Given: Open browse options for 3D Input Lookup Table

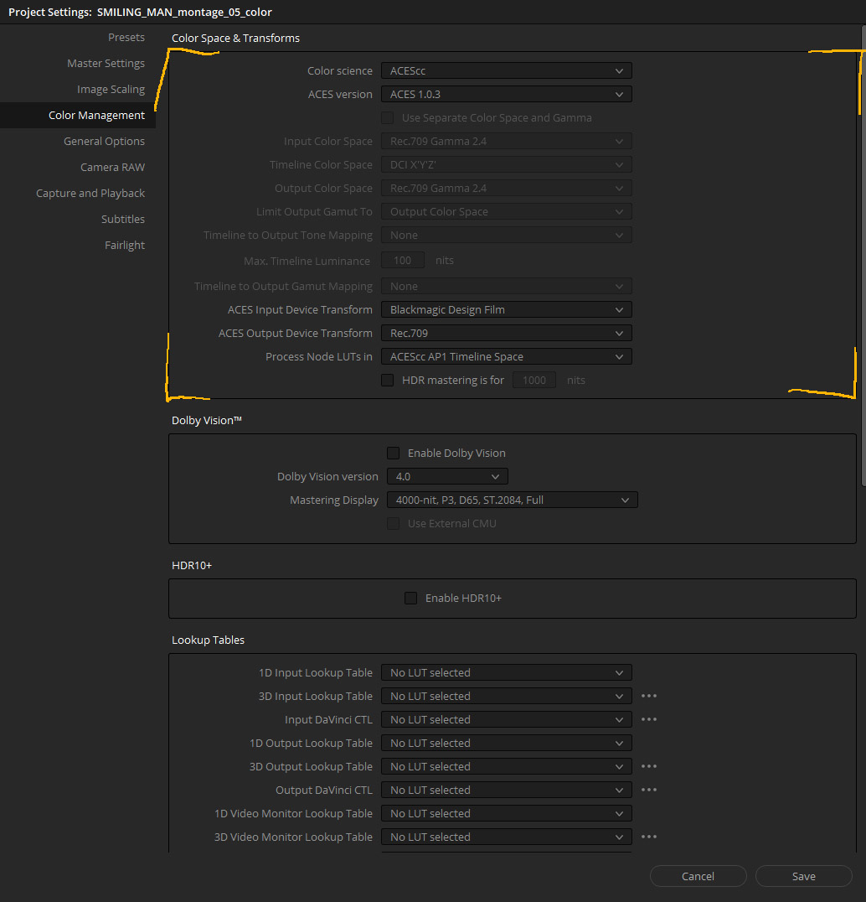Looking at the screenshot, I should 649,696.
